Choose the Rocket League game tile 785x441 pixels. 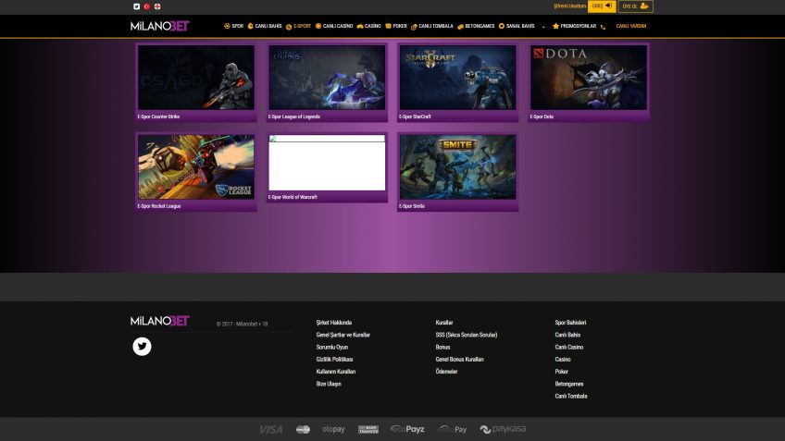[196, 168]
